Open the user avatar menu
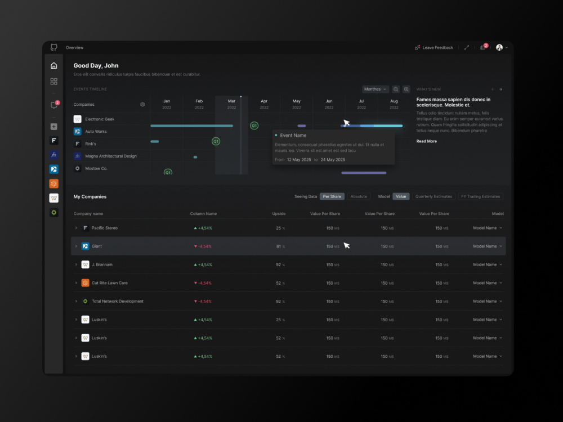The image size is (563, 422). (x=502, y=47)
